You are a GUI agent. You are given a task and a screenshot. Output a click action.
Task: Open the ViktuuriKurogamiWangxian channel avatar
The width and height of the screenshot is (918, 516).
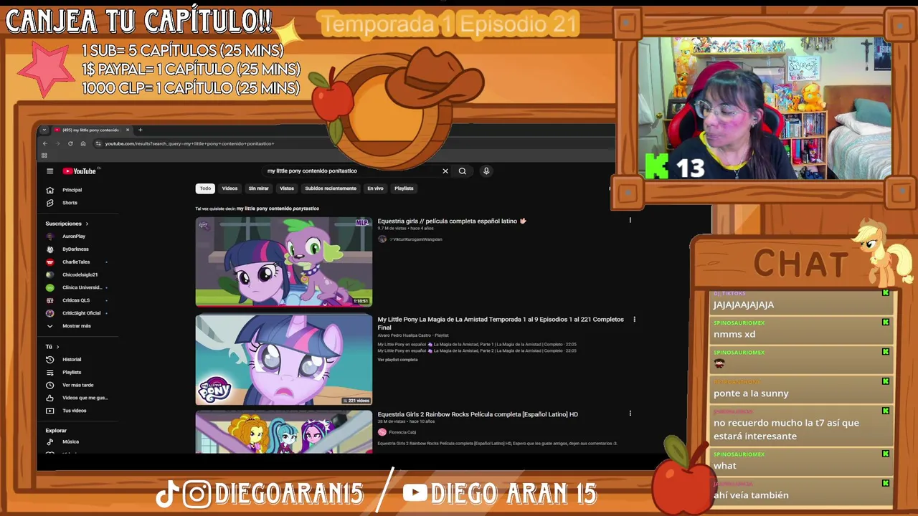pyautogui.click(x=382, y=239)
